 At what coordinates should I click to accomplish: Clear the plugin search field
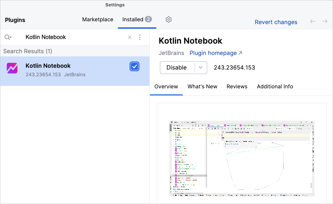coord(130,37)
